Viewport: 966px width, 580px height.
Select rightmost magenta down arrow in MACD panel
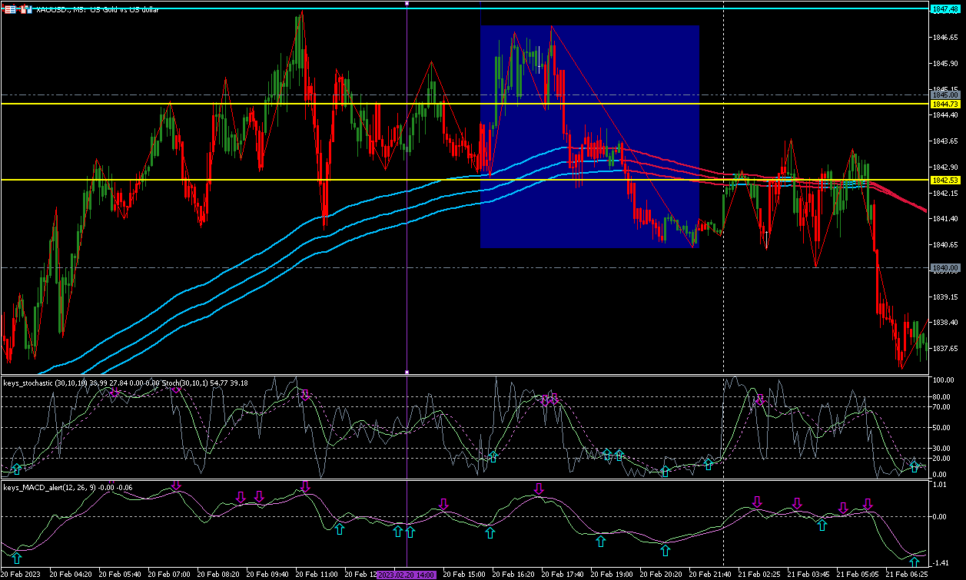(x=868, y=505)
